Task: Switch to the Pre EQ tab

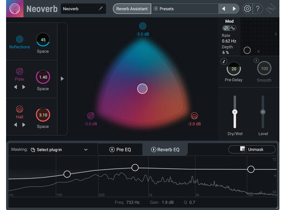Action: (120, 149)
